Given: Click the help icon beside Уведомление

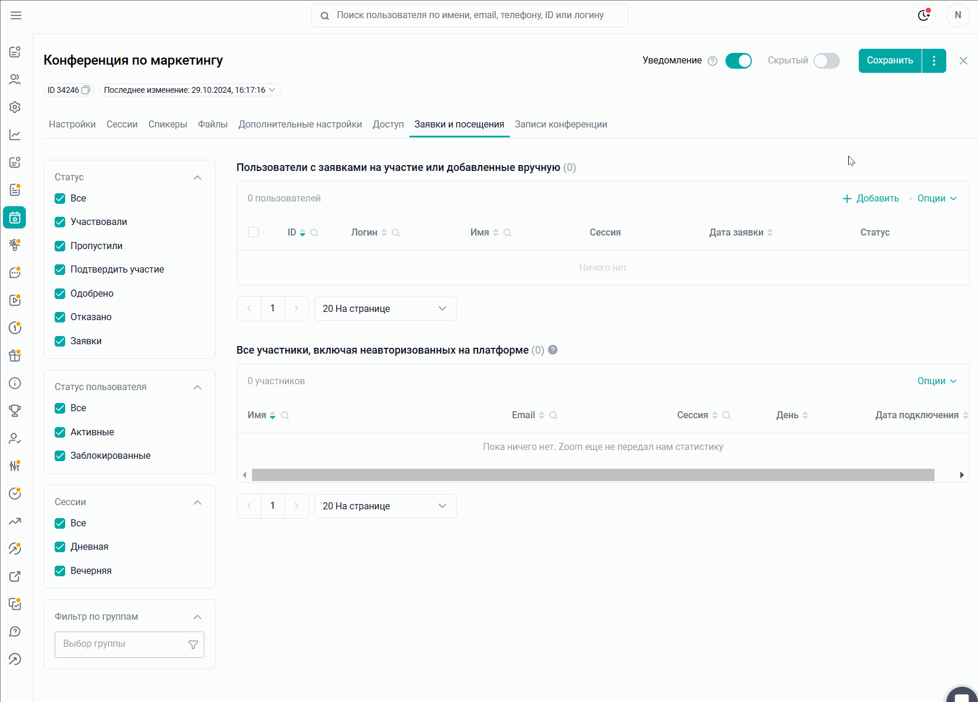Looking at the screenshot, I should click(x=713, y=61).
